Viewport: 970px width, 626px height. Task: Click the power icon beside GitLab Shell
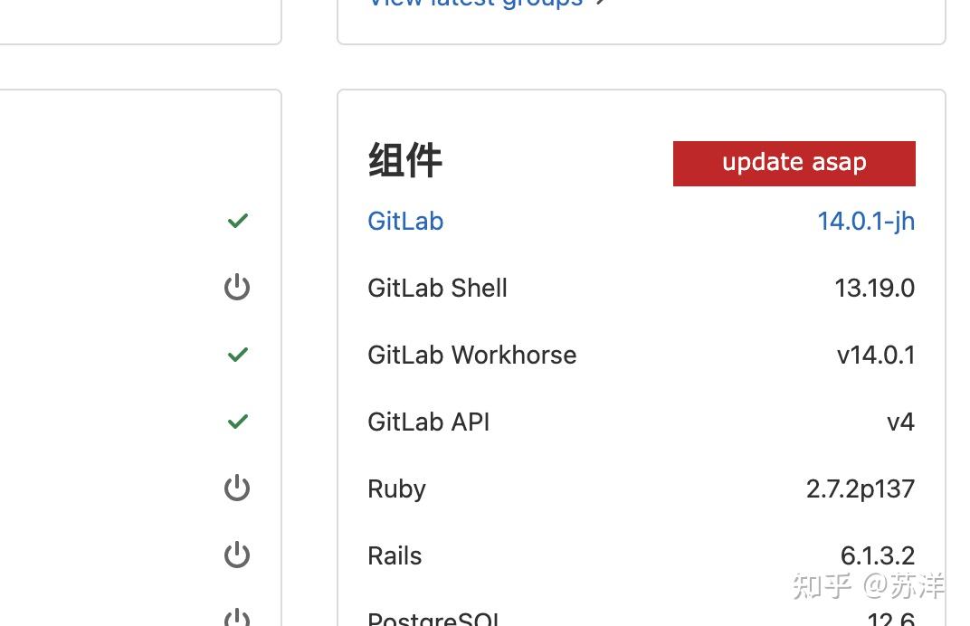pyautogui.click(x=236, y=287)
